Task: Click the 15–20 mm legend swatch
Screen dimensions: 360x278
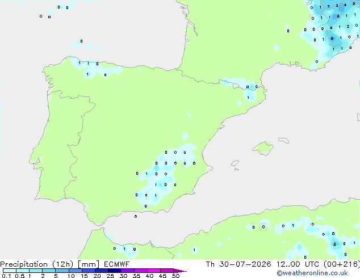Action: point(89,271)
